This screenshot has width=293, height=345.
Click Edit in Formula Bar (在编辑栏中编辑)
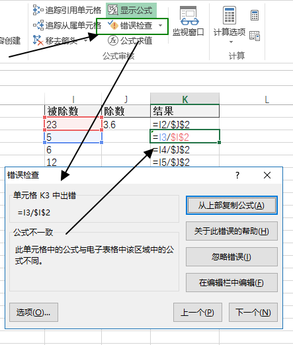pyautogui.click(x=231, y=283)
